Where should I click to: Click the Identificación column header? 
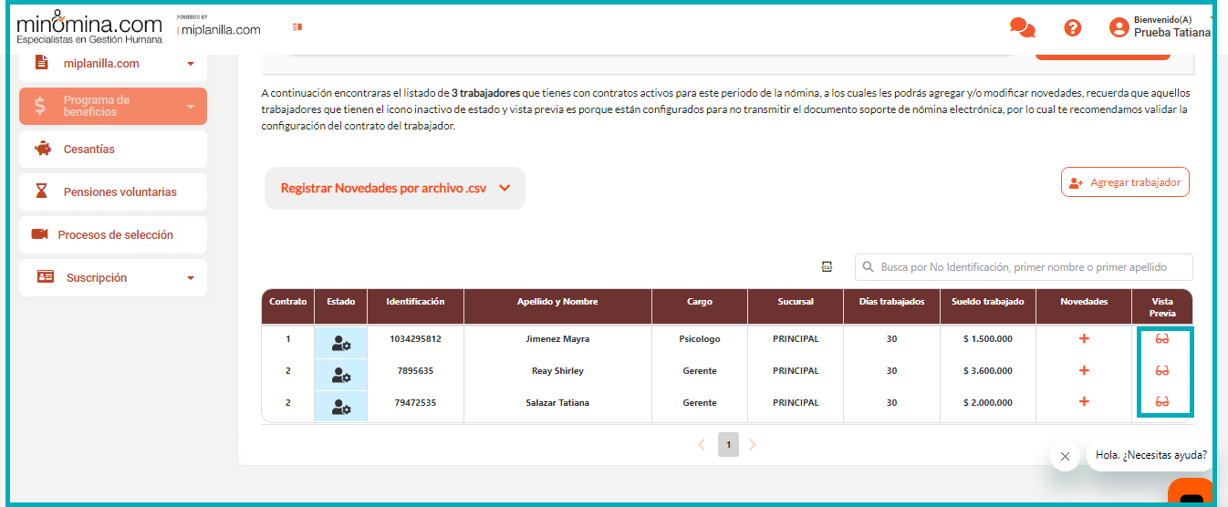point(415,306)
